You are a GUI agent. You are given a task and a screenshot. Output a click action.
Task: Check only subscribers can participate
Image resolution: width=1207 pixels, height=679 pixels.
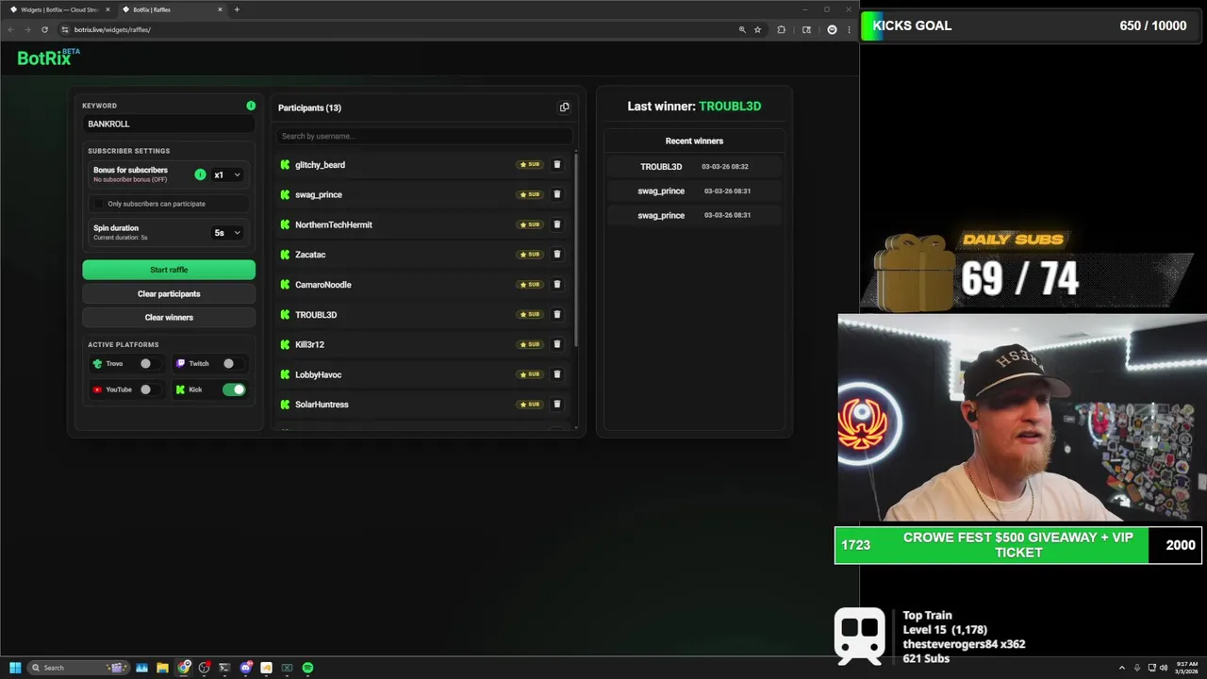99,204
